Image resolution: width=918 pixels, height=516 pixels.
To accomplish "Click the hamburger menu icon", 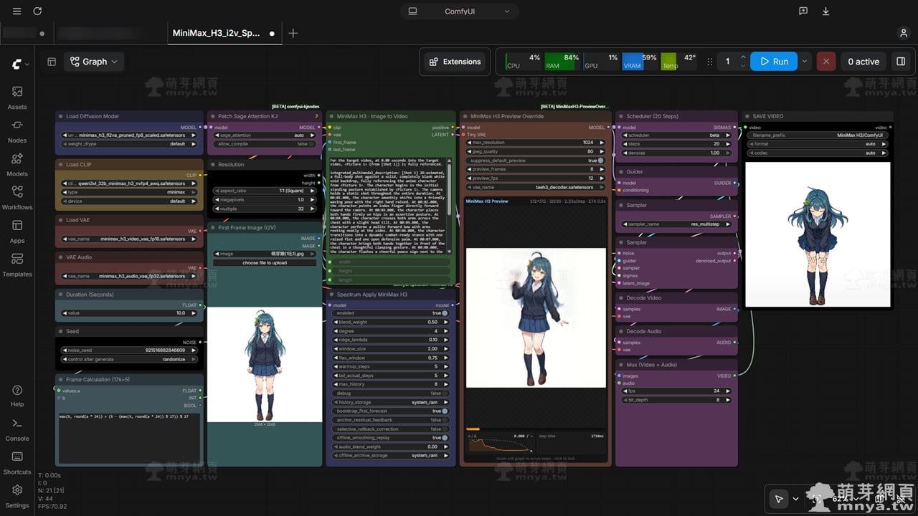I will 17,11.
